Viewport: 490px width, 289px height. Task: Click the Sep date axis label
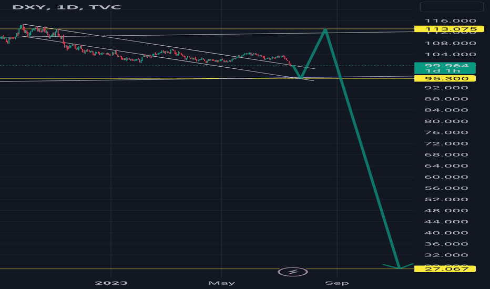click(337, 283)
